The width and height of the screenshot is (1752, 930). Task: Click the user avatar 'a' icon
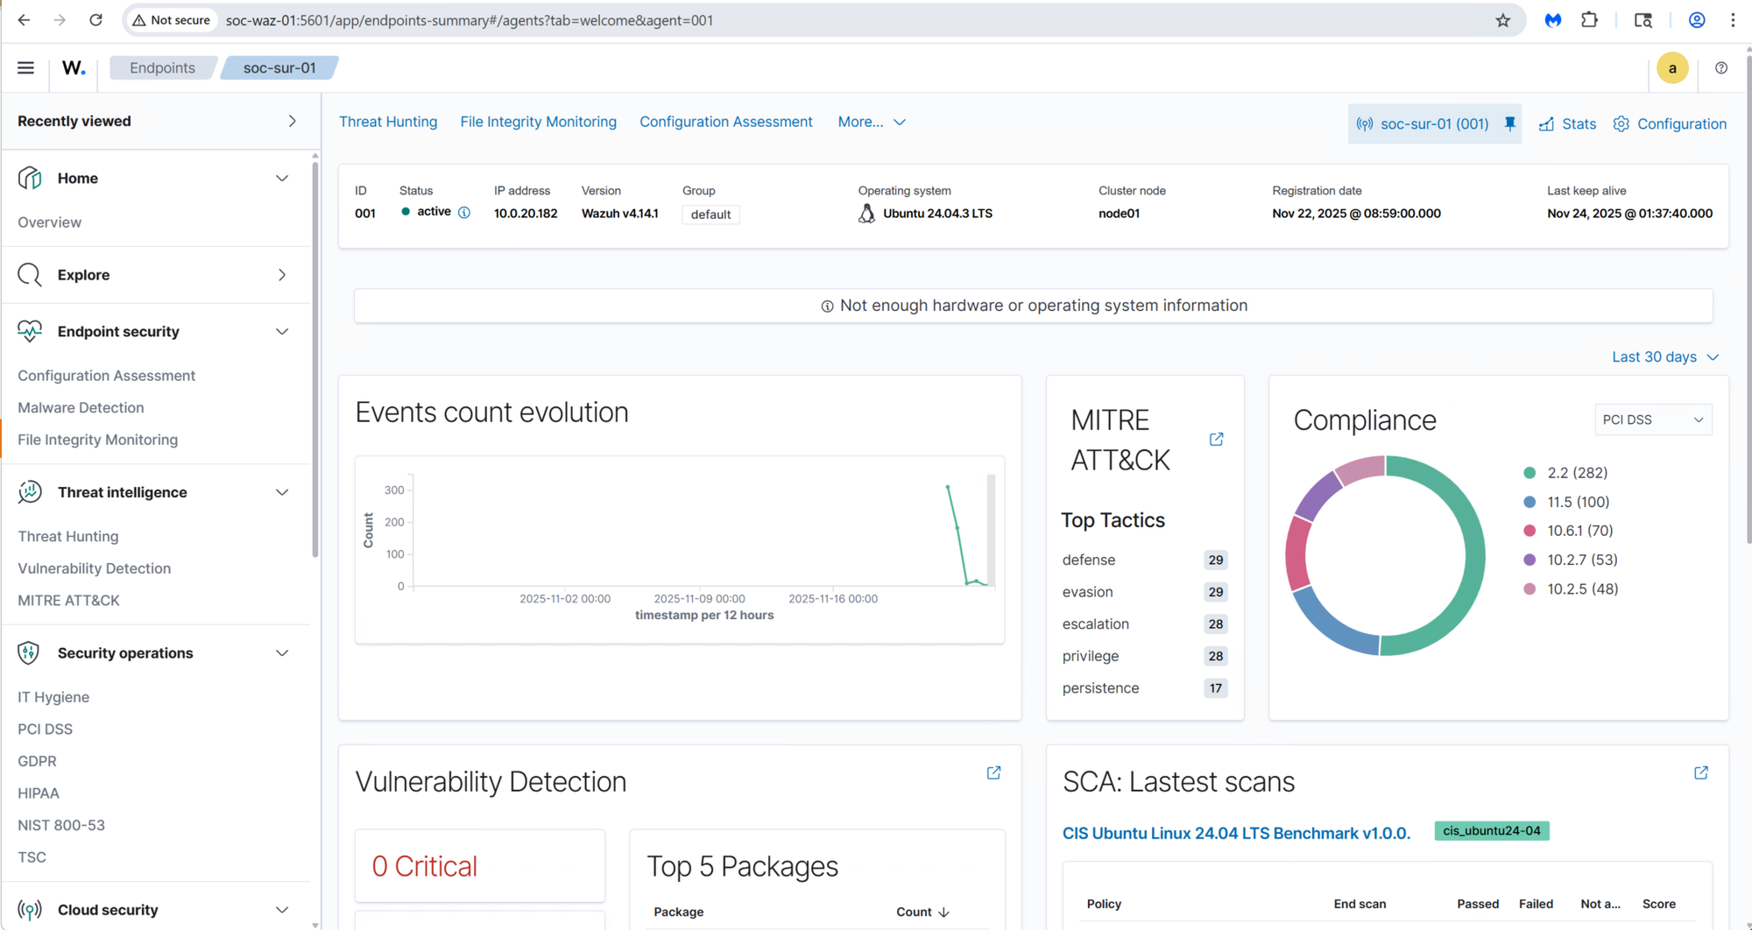[1671, 68]
